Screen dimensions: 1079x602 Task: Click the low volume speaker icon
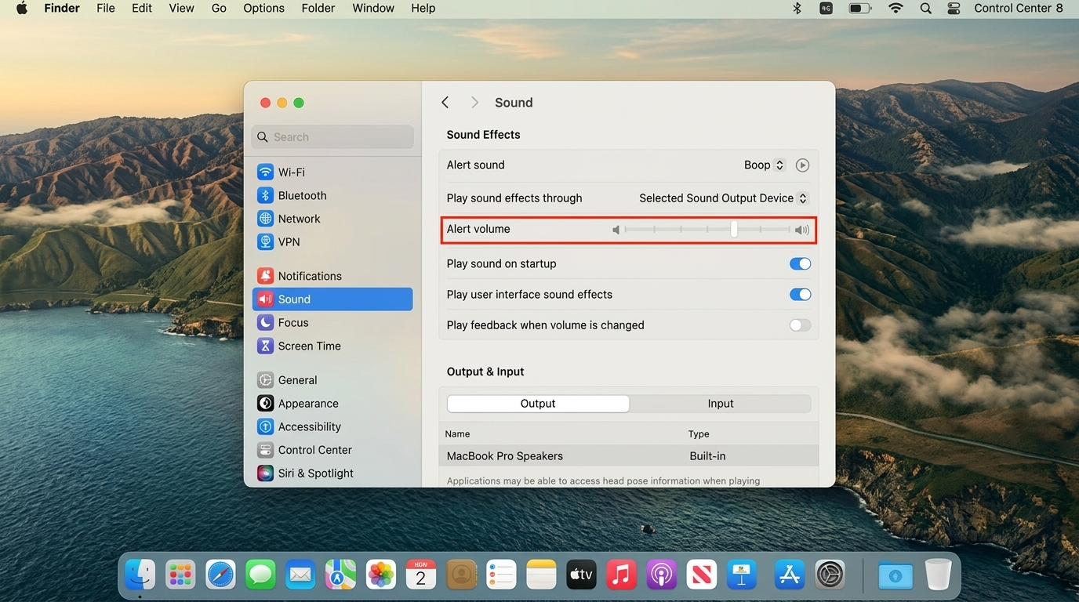coord(616,230)
